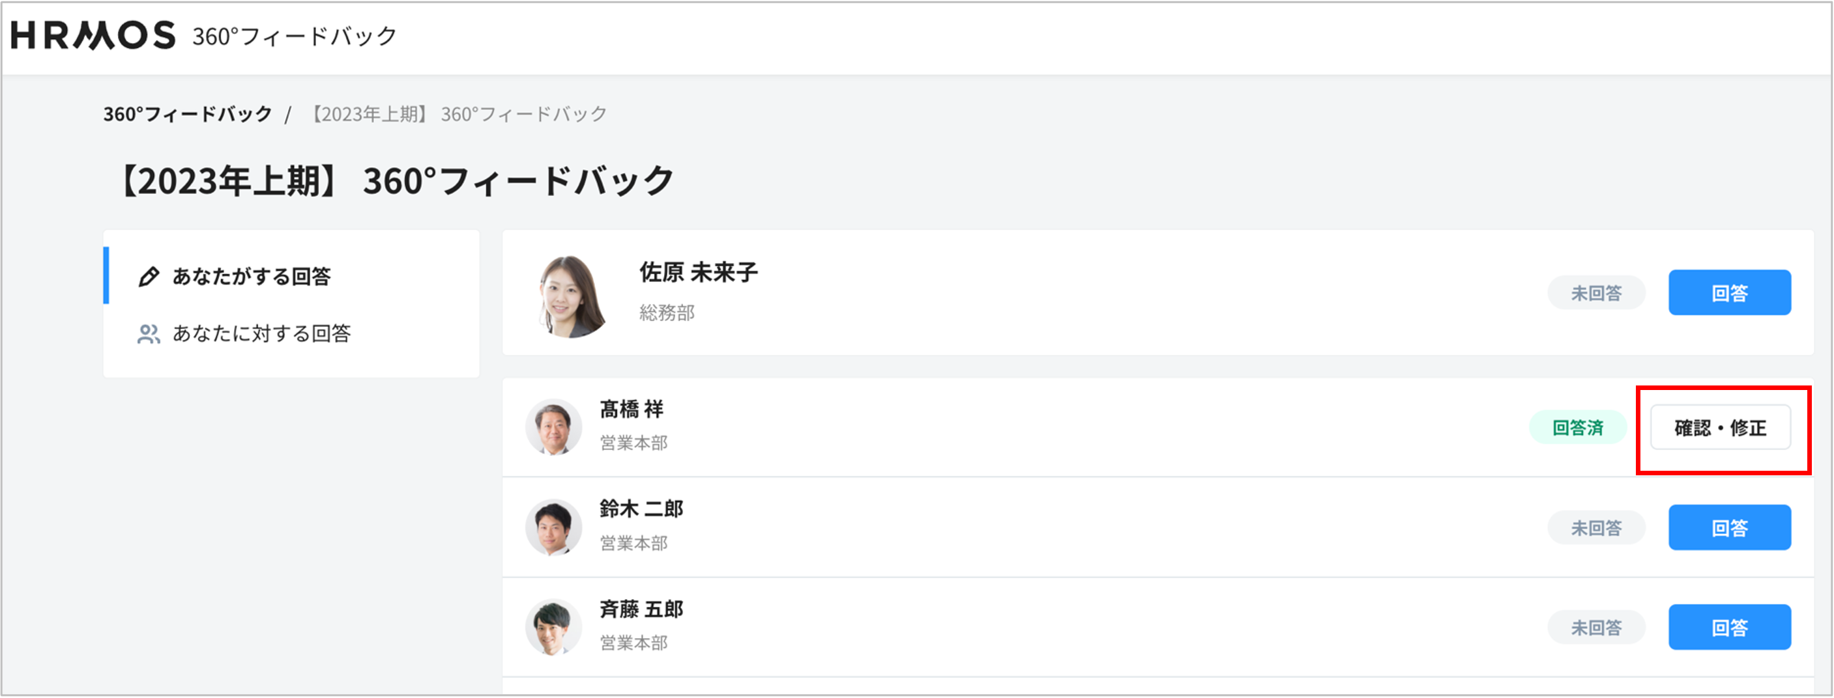Click the 回答済 status badge
Viewport: 1834px width, 698px height.
tap(1577, 428)
